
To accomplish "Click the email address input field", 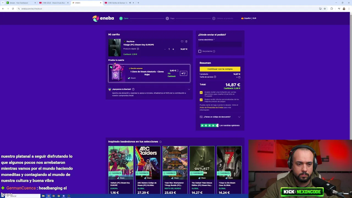I will [x=220, y=44].
